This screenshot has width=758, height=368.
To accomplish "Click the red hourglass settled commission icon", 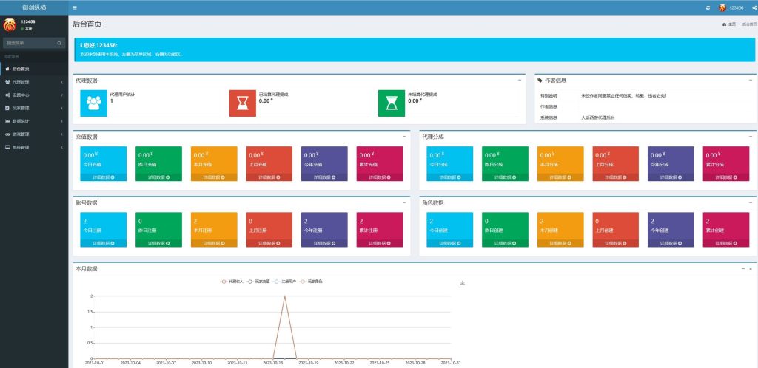I will click(x=242, y=103).
